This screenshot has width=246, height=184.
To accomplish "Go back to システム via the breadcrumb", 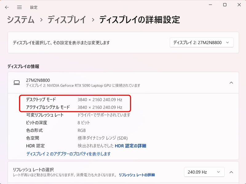I will (20, 20).
